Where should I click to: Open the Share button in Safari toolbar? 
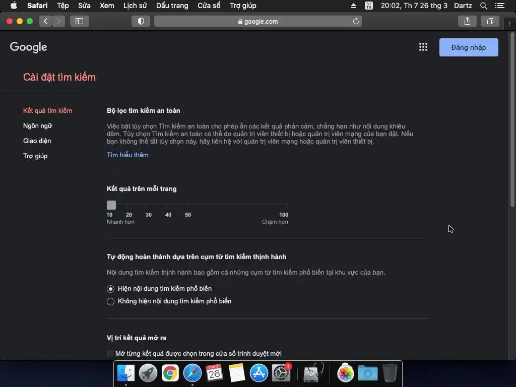coord(467,21)
